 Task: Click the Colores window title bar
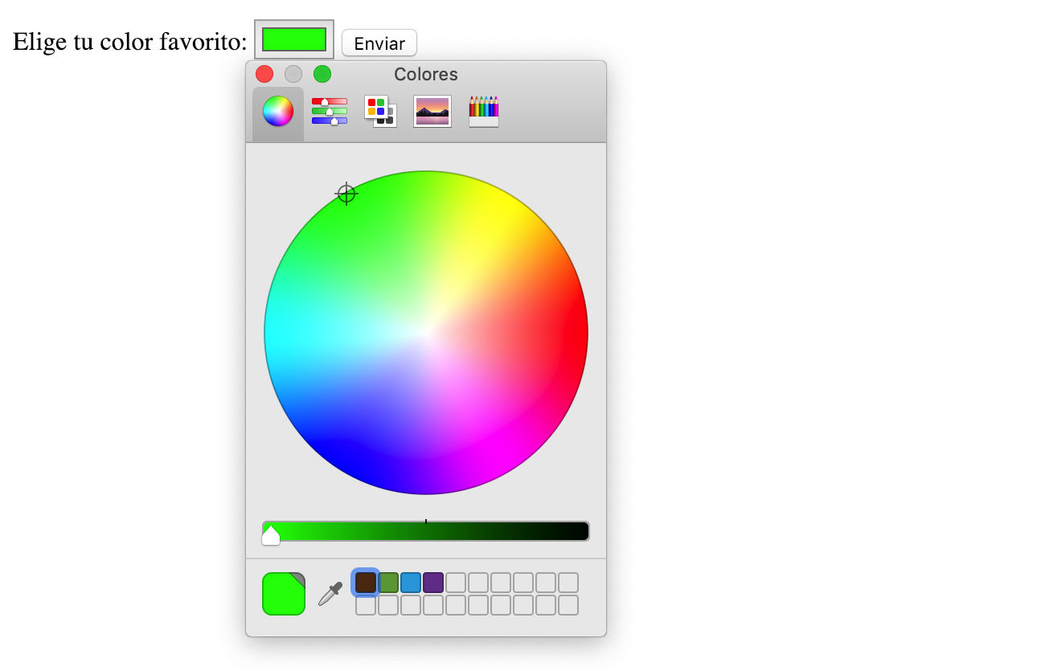(x=425, y=74)
